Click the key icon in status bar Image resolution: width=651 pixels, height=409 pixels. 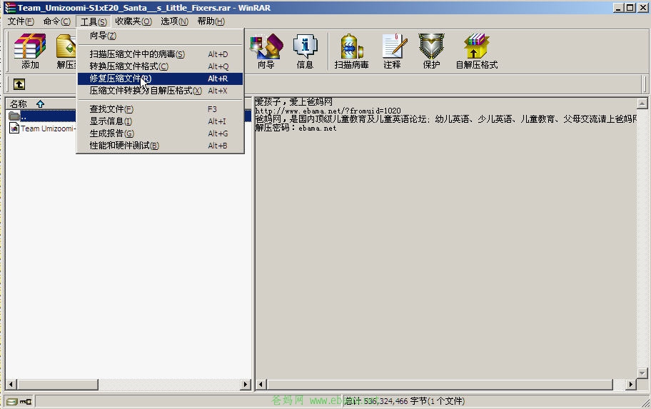coord(26,401)
